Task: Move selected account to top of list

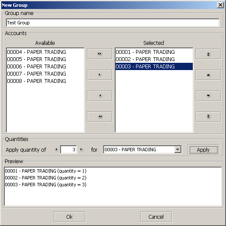Action: tap(208, 54)
